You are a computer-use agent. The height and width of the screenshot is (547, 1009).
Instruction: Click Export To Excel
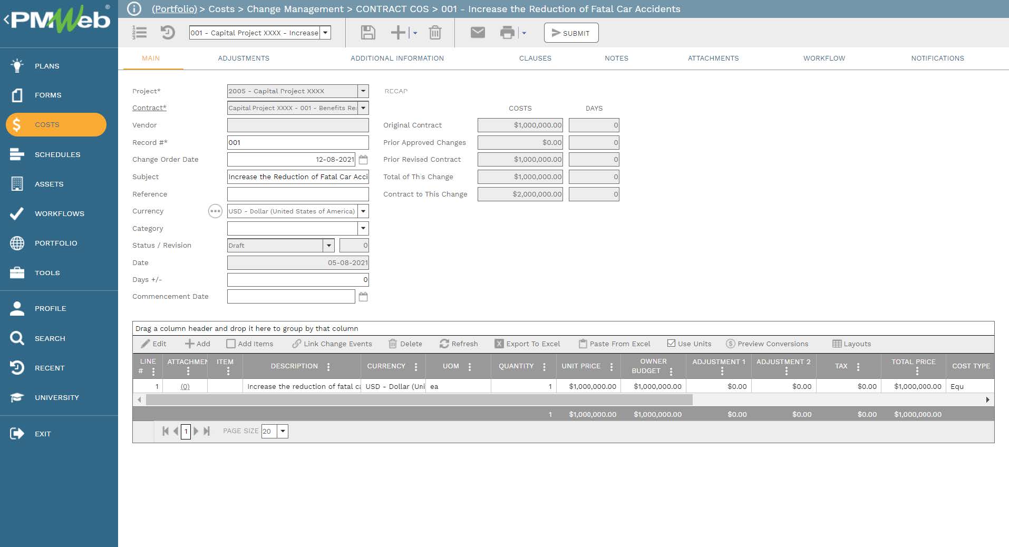point(527,344)
